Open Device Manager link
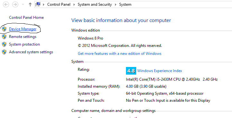Image resolution: width=232 pixels, height=118 pixels. [22, 29]
